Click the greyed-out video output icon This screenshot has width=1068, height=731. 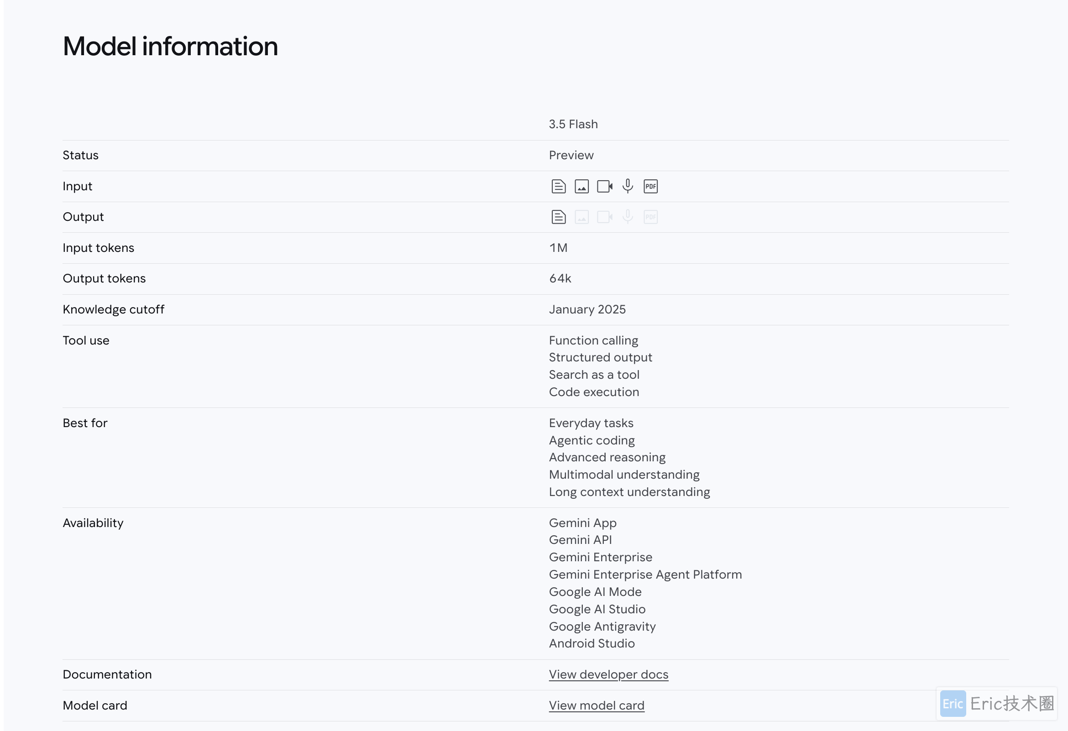pyautogui.click(x=605, y=217)
